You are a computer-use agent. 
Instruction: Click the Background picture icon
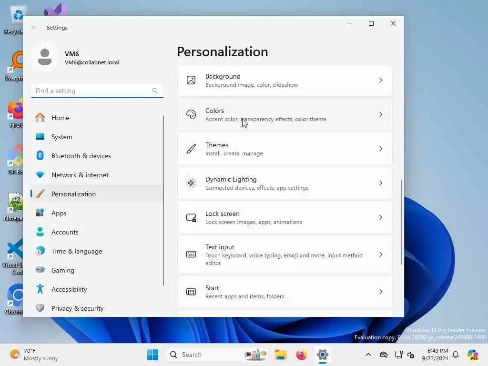click(x=191, y=80)
